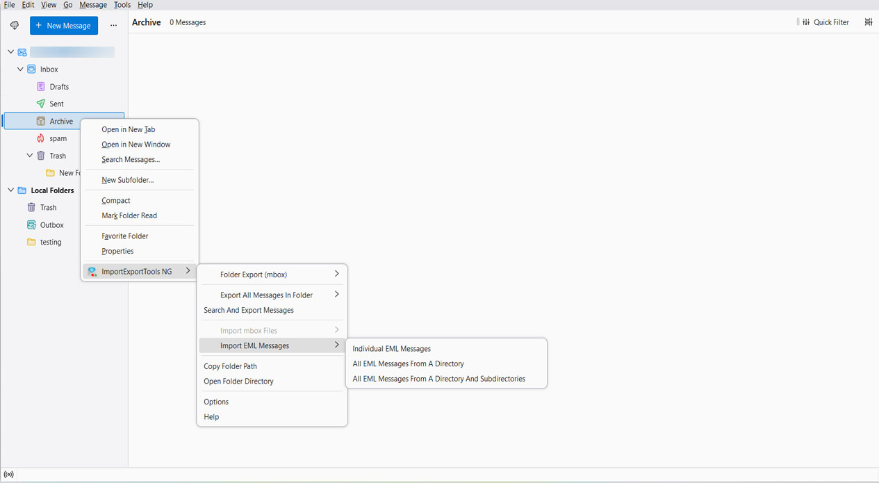
Task: Collapse the Local Folders section
Action: tap(10, 190)
